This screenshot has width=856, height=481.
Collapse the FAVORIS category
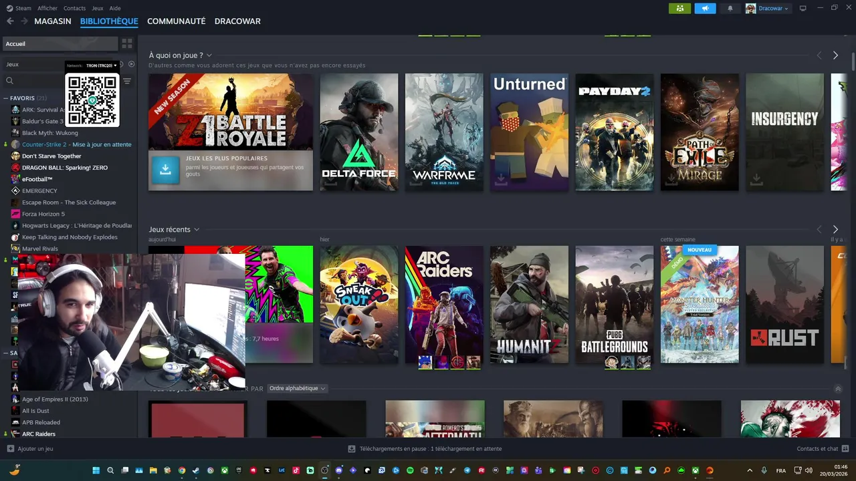coord(6,98)
